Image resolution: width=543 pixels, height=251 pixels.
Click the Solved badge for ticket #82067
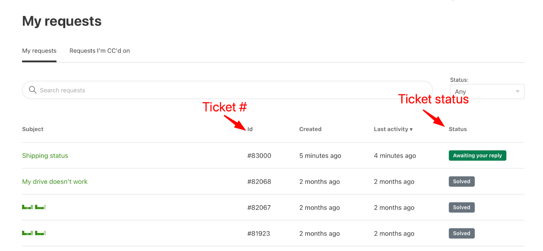(462, 207)
